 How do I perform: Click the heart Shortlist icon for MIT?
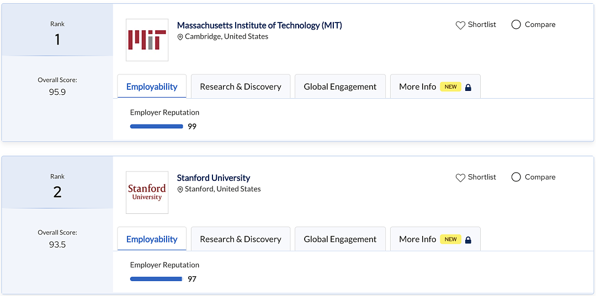click(460, 25)
